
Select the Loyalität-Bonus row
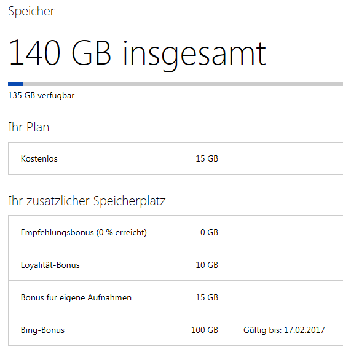(175, 264)
